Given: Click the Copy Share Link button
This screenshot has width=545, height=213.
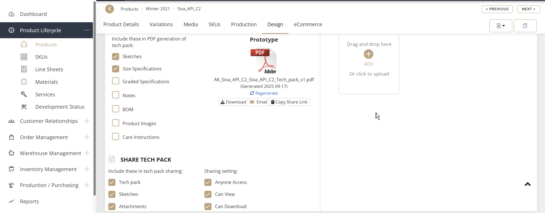Looking at the screenshot, I should click(x=289, y=102).
